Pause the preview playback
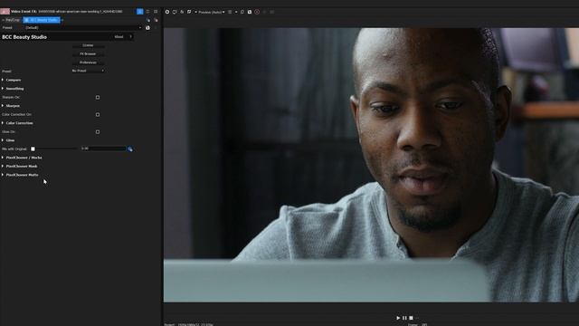 [x=404, y=318]
